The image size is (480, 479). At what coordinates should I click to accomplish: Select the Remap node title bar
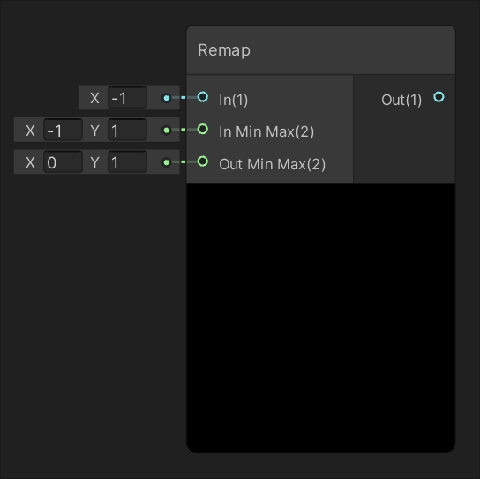click(321, 50)
